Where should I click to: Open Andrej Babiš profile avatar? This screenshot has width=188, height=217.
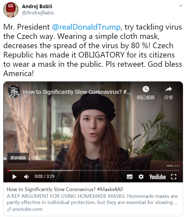pos(11,9)
